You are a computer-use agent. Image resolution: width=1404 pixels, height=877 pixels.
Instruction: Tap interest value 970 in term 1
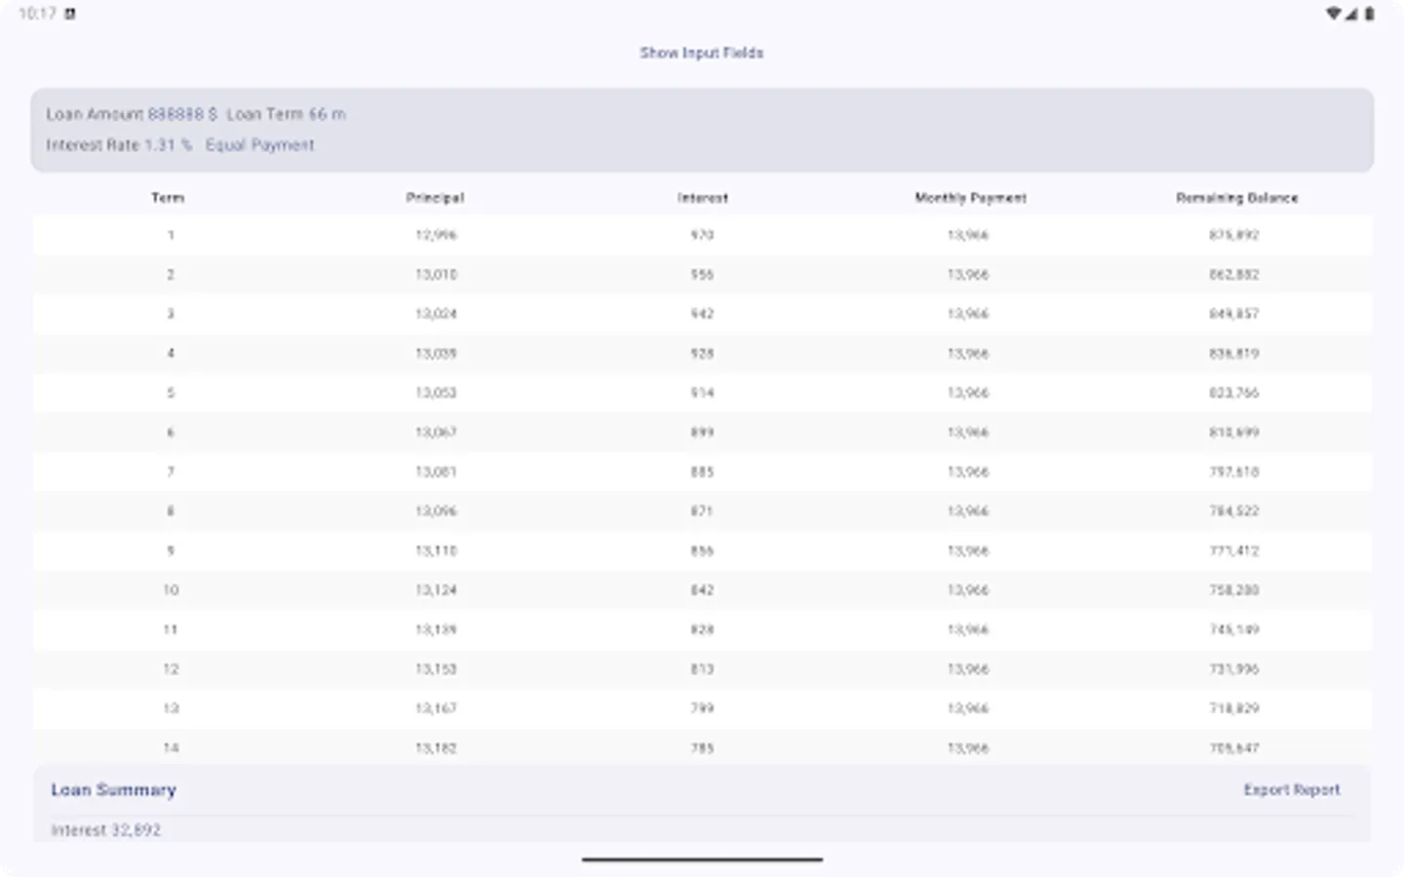tap(702, 235)
